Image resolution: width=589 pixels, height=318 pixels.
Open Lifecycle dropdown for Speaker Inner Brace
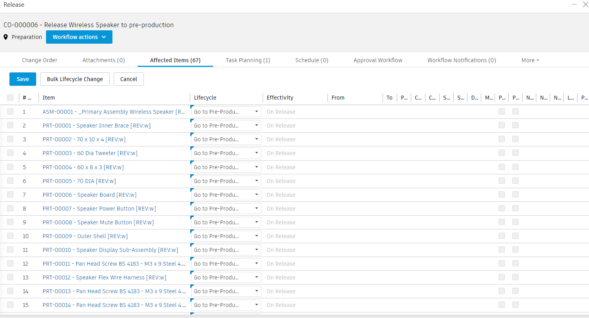click(x=226, y=126)
